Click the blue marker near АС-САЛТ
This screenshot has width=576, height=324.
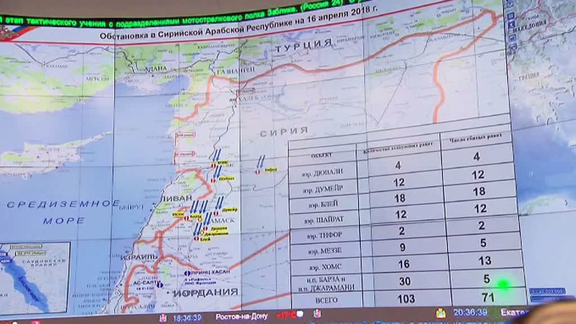160,285
